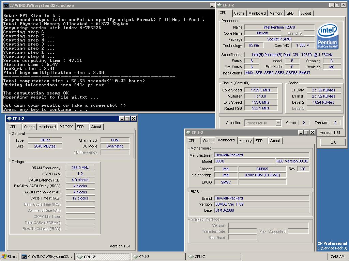Activate second CPU-Z taskbar button
Viewport: 349px width, 261px height.
(x=158, y=257)
